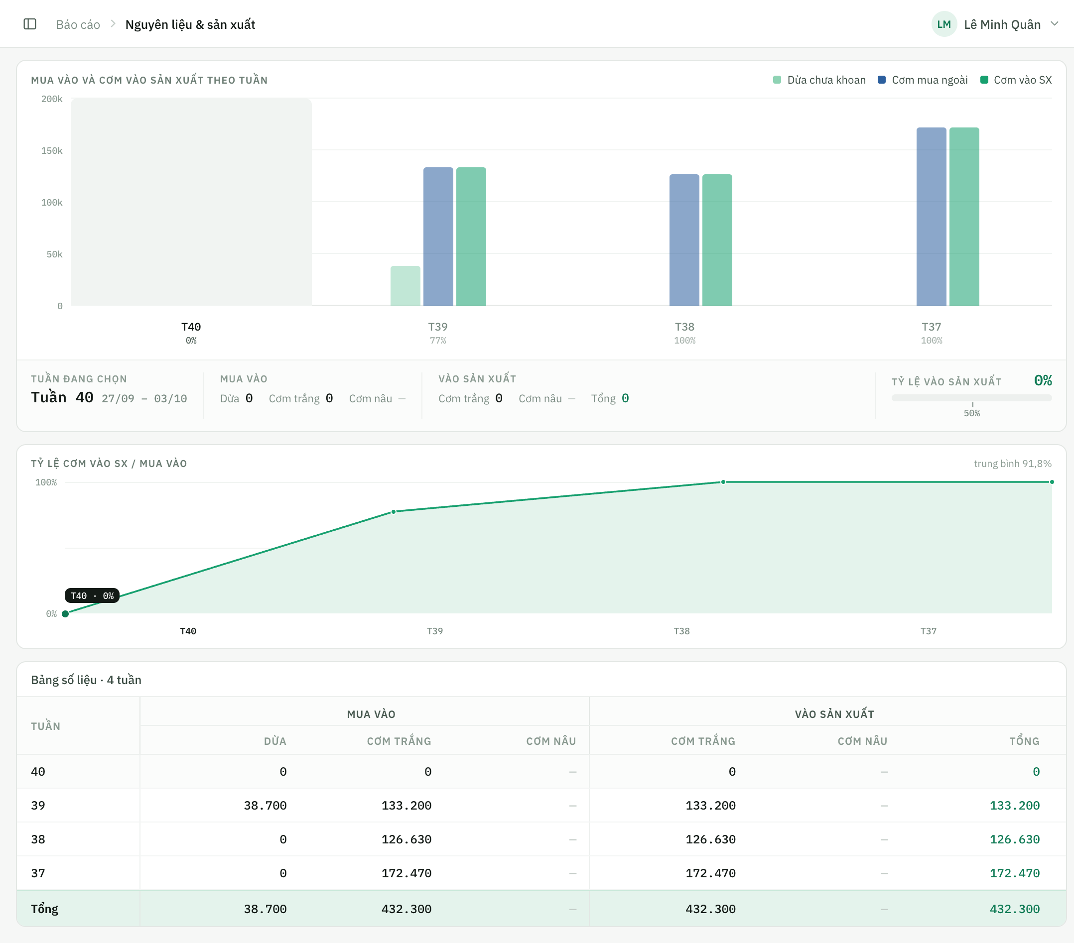Open the Lê Minh Quân account dropdown chevron
The image size is (1074, 943).
pos(1054,24)
